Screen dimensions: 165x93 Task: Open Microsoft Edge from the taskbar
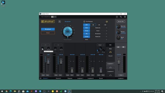pos(11,91)
